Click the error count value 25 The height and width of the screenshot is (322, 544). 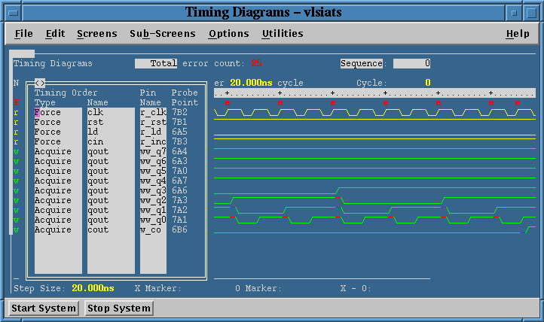click(x=256, y=63)
